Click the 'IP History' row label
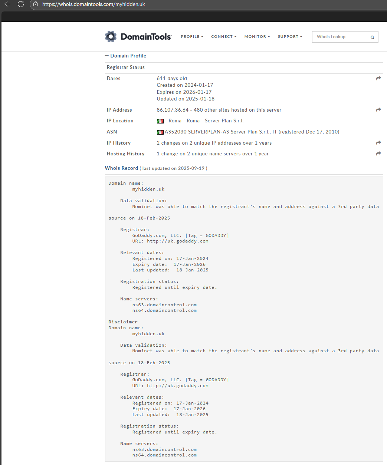Viewport: 387px width, 465px height. pos(118,143)
